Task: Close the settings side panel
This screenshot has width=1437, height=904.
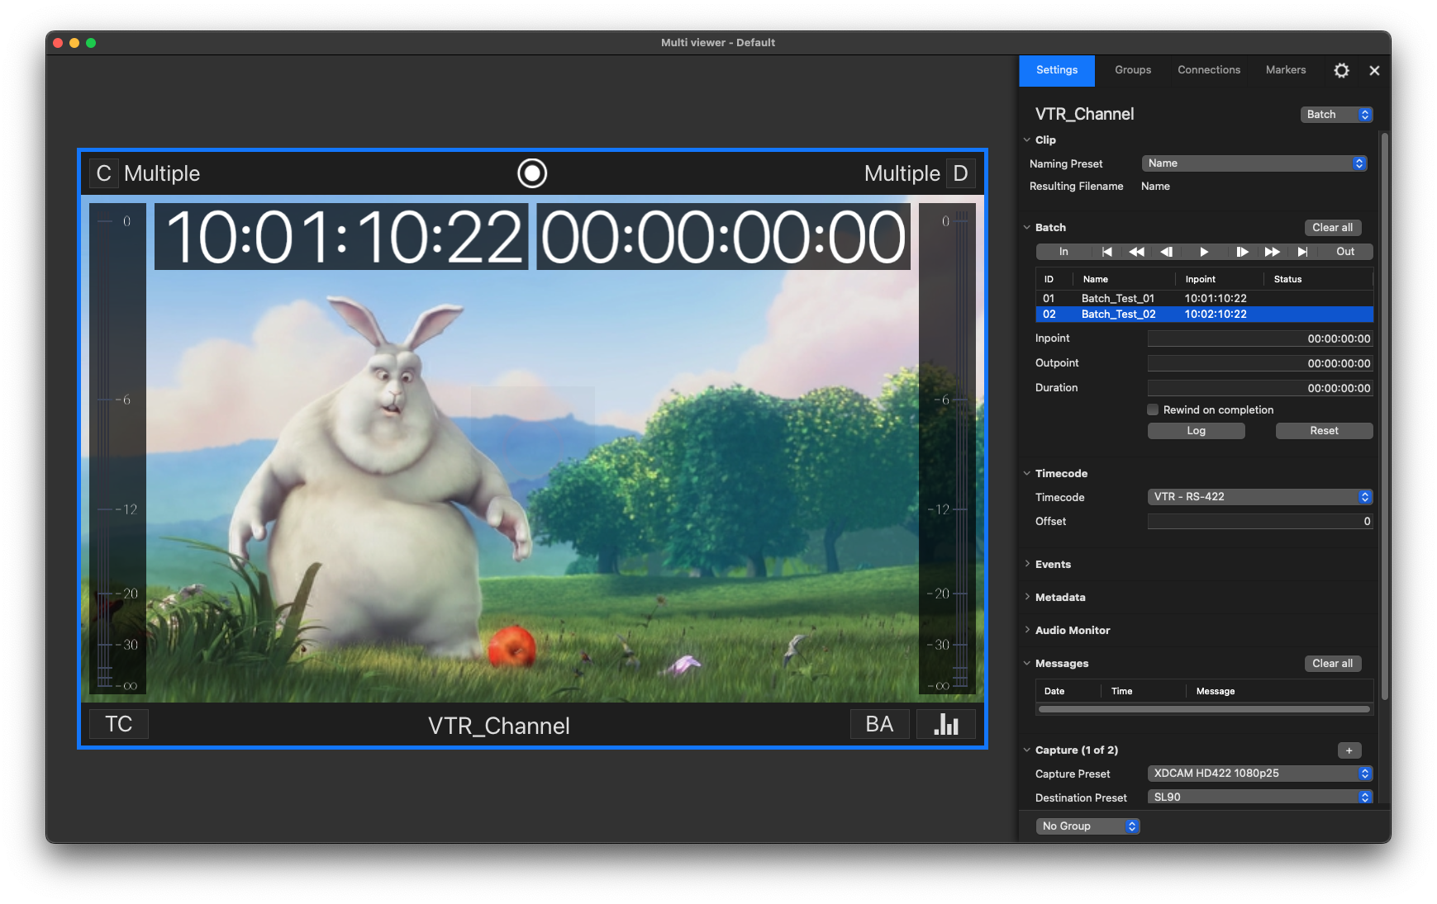Action: click(1374, 71)
